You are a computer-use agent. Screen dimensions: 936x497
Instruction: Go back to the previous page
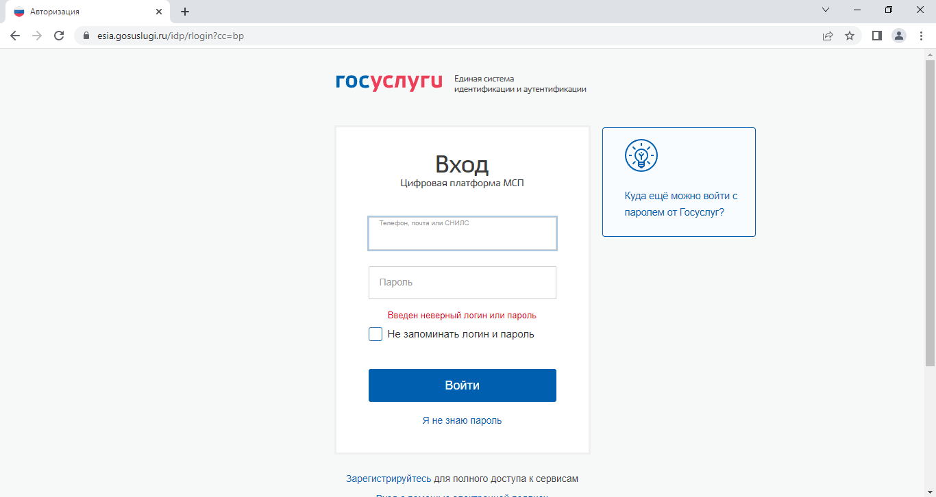pyautogui.click(x=15, y=36)
